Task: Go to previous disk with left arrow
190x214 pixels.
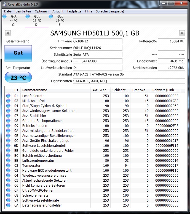Action: (x=8, y=33)
